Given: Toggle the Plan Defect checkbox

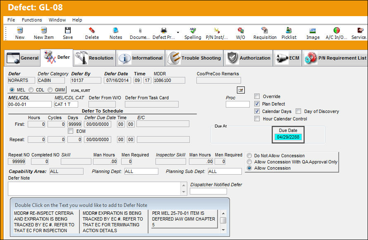Looking at the screenshot, I should point(257,104).
